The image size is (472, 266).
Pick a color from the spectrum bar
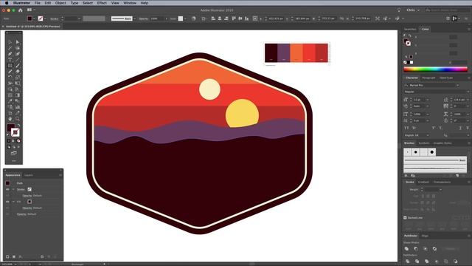pyautogui.click(x=435, y=69)
